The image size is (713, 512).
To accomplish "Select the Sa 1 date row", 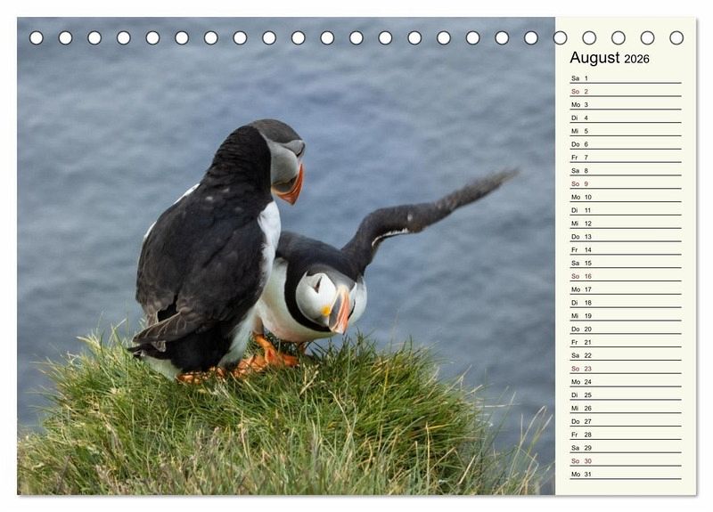I will pos(625,78).
